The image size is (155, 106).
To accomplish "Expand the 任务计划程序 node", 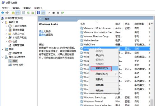I will [6, 26].
